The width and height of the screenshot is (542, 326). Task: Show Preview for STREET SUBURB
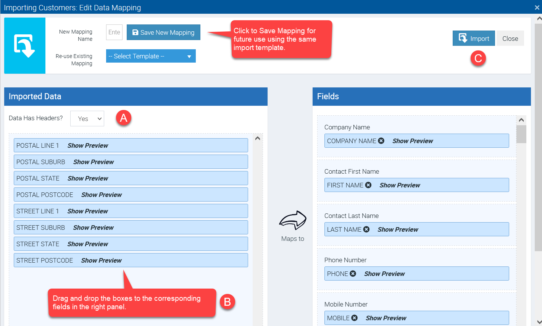(x=94, y=228)
